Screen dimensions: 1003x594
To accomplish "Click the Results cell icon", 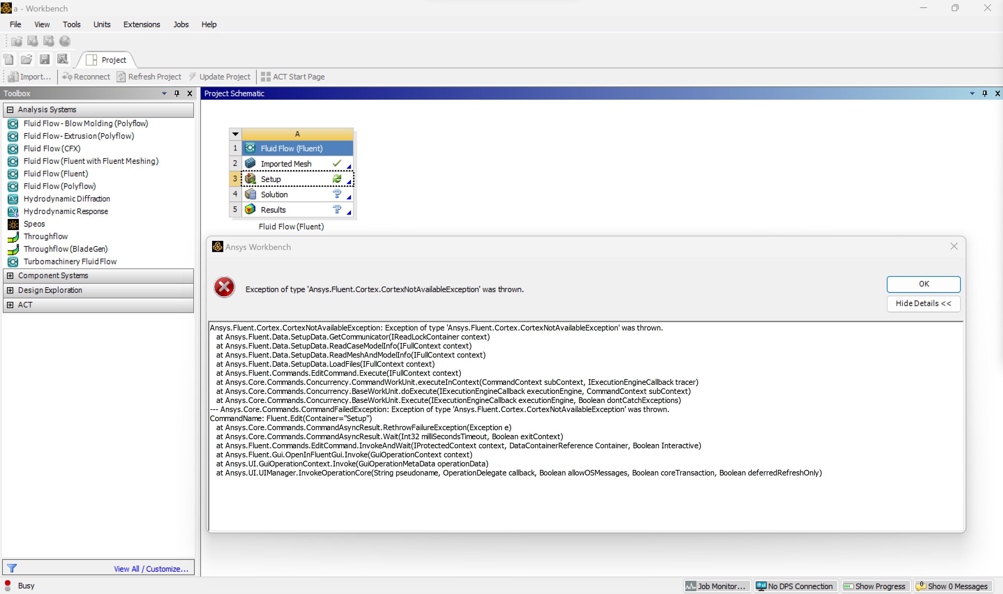I will click(x=250, y=210).
